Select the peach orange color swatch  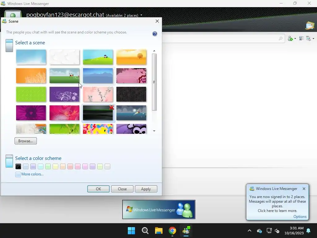point(63,166)
